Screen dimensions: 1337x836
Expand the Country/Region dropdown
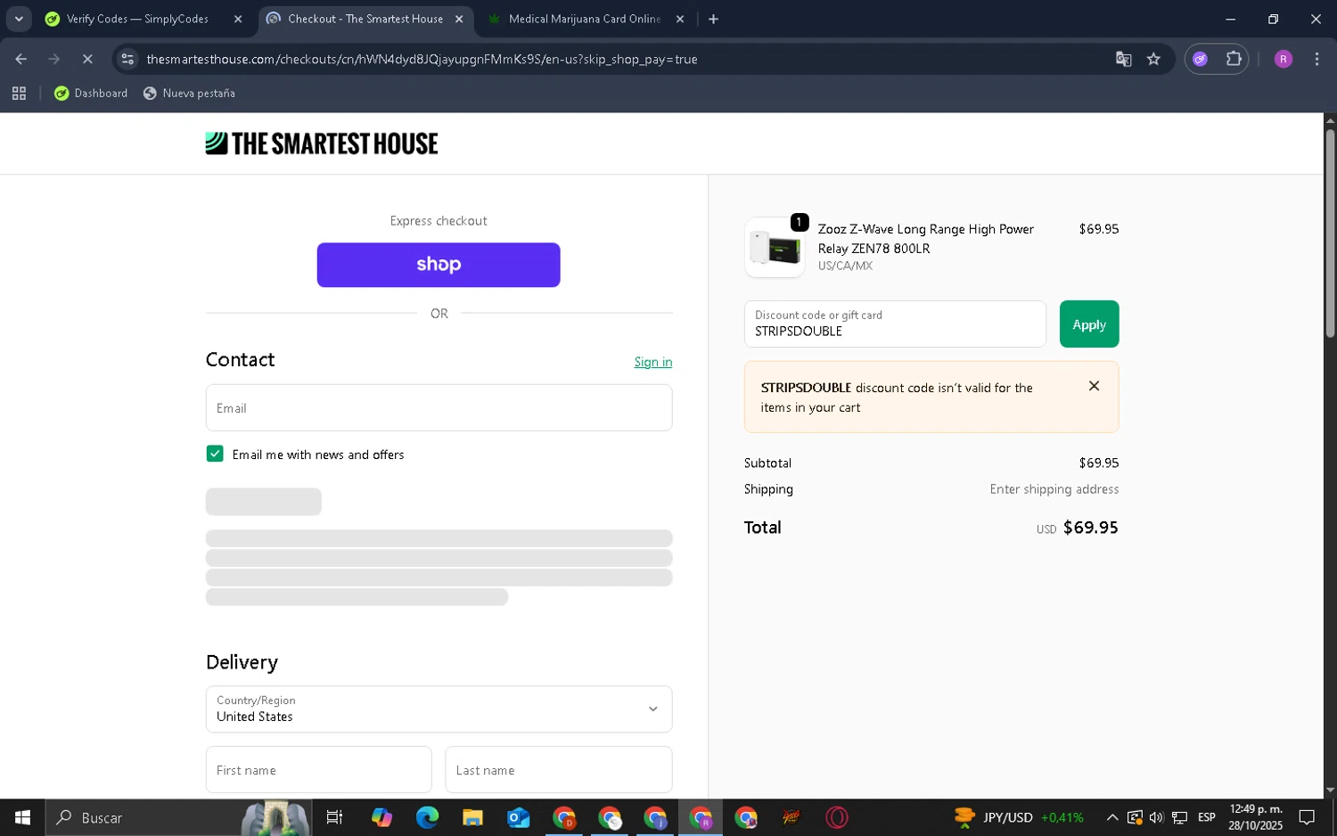click(x=439, y=709)
